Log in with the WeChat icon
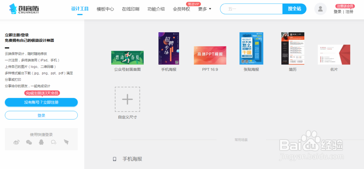Screen dimensions: 364x169 (x=29, y=142)
